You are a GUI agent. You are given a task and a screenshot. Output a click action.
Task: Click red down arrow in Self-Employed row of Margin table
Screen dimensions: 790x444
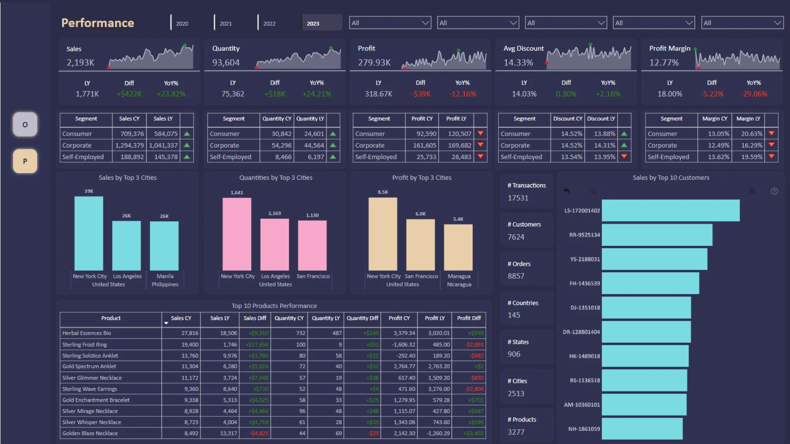pos(771,156)
